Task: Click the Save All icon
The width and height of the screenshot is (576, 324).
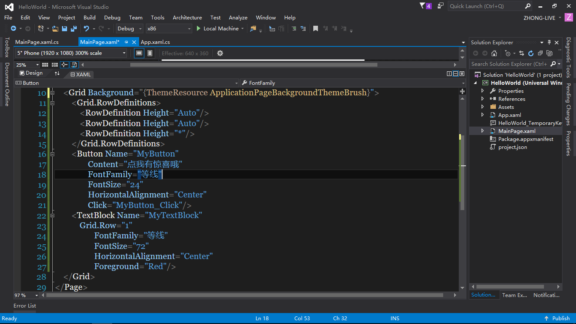Action: pyautogui.click(x=73, y=28)
